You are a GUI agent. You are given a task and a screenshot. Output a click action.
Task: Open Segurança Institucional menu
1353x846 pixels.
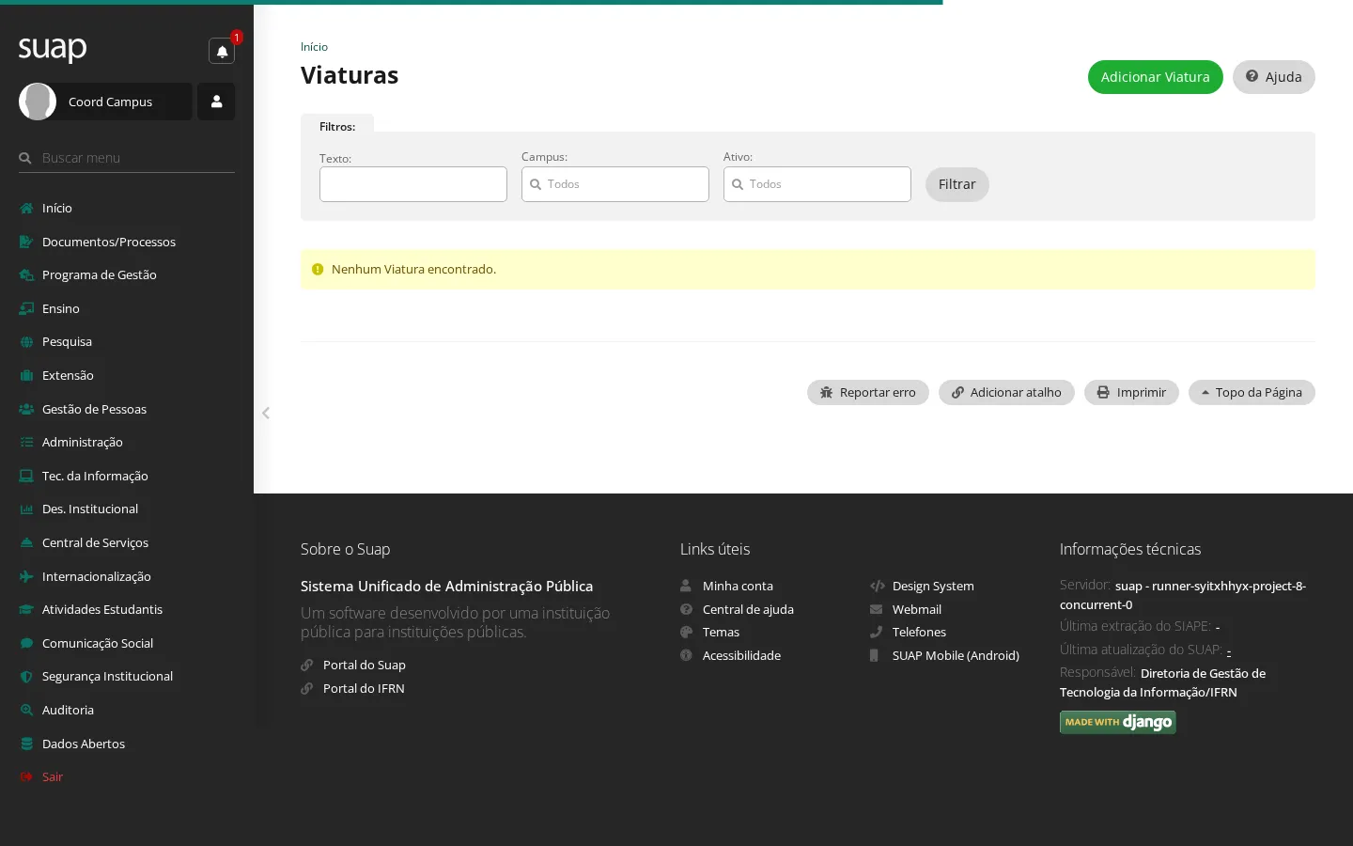tap(127, 676)
